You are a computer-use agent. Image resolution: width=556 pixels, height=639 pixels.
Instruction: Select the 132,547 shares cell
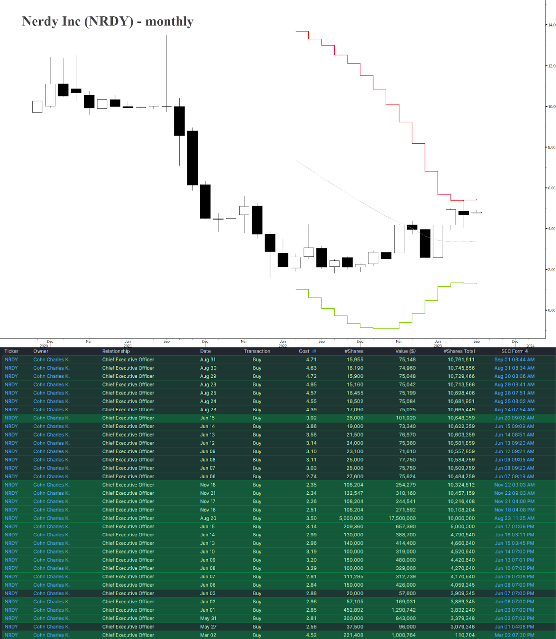(353, 493)
